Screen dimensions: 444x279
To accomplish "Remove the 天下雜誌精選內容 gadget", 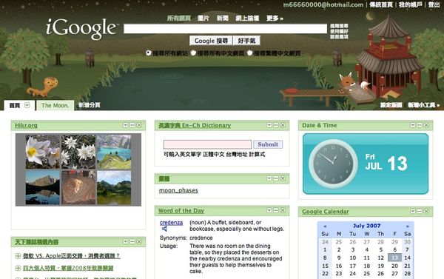I will click(139, 241).
